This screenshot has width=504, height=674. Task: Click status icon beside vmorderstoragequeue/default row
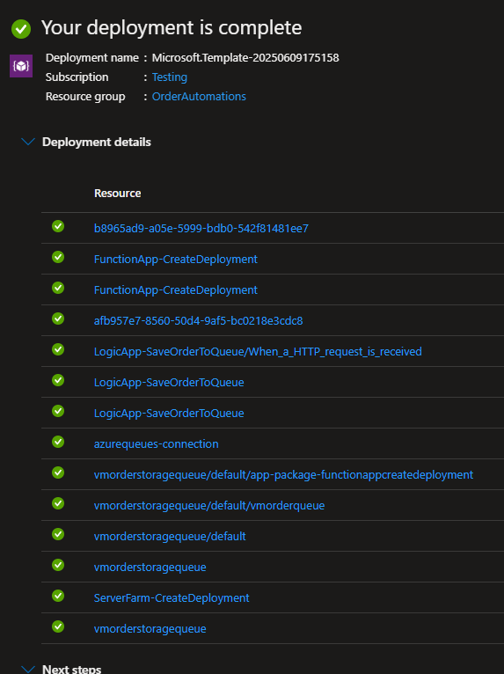(58, 534)
